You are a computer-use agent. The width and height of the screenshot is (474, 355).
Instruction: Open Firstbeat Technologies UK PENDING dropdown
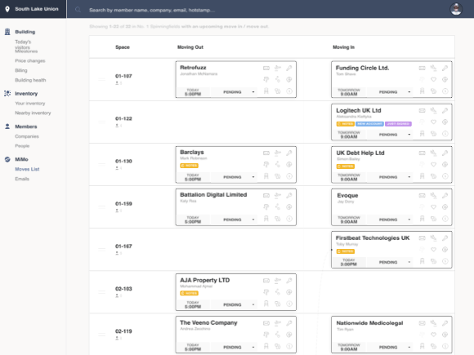coord(390,262)
